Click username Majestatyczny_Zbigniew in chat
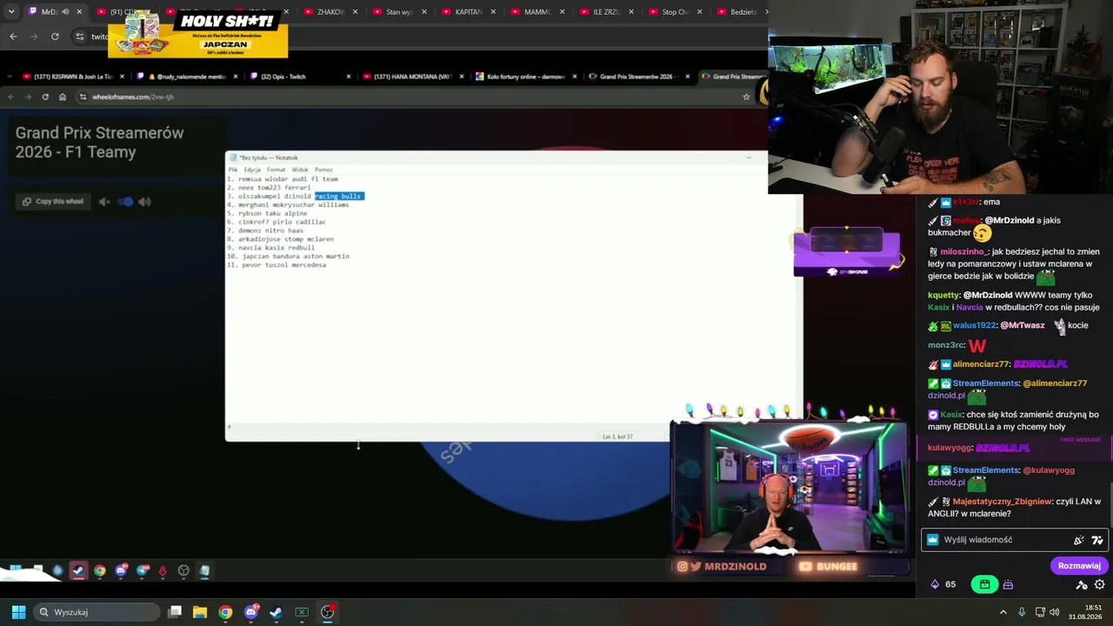Image resolution: width=1113 pixels, height=626 pixels. pyautogui.click(x=1001, y=502)
